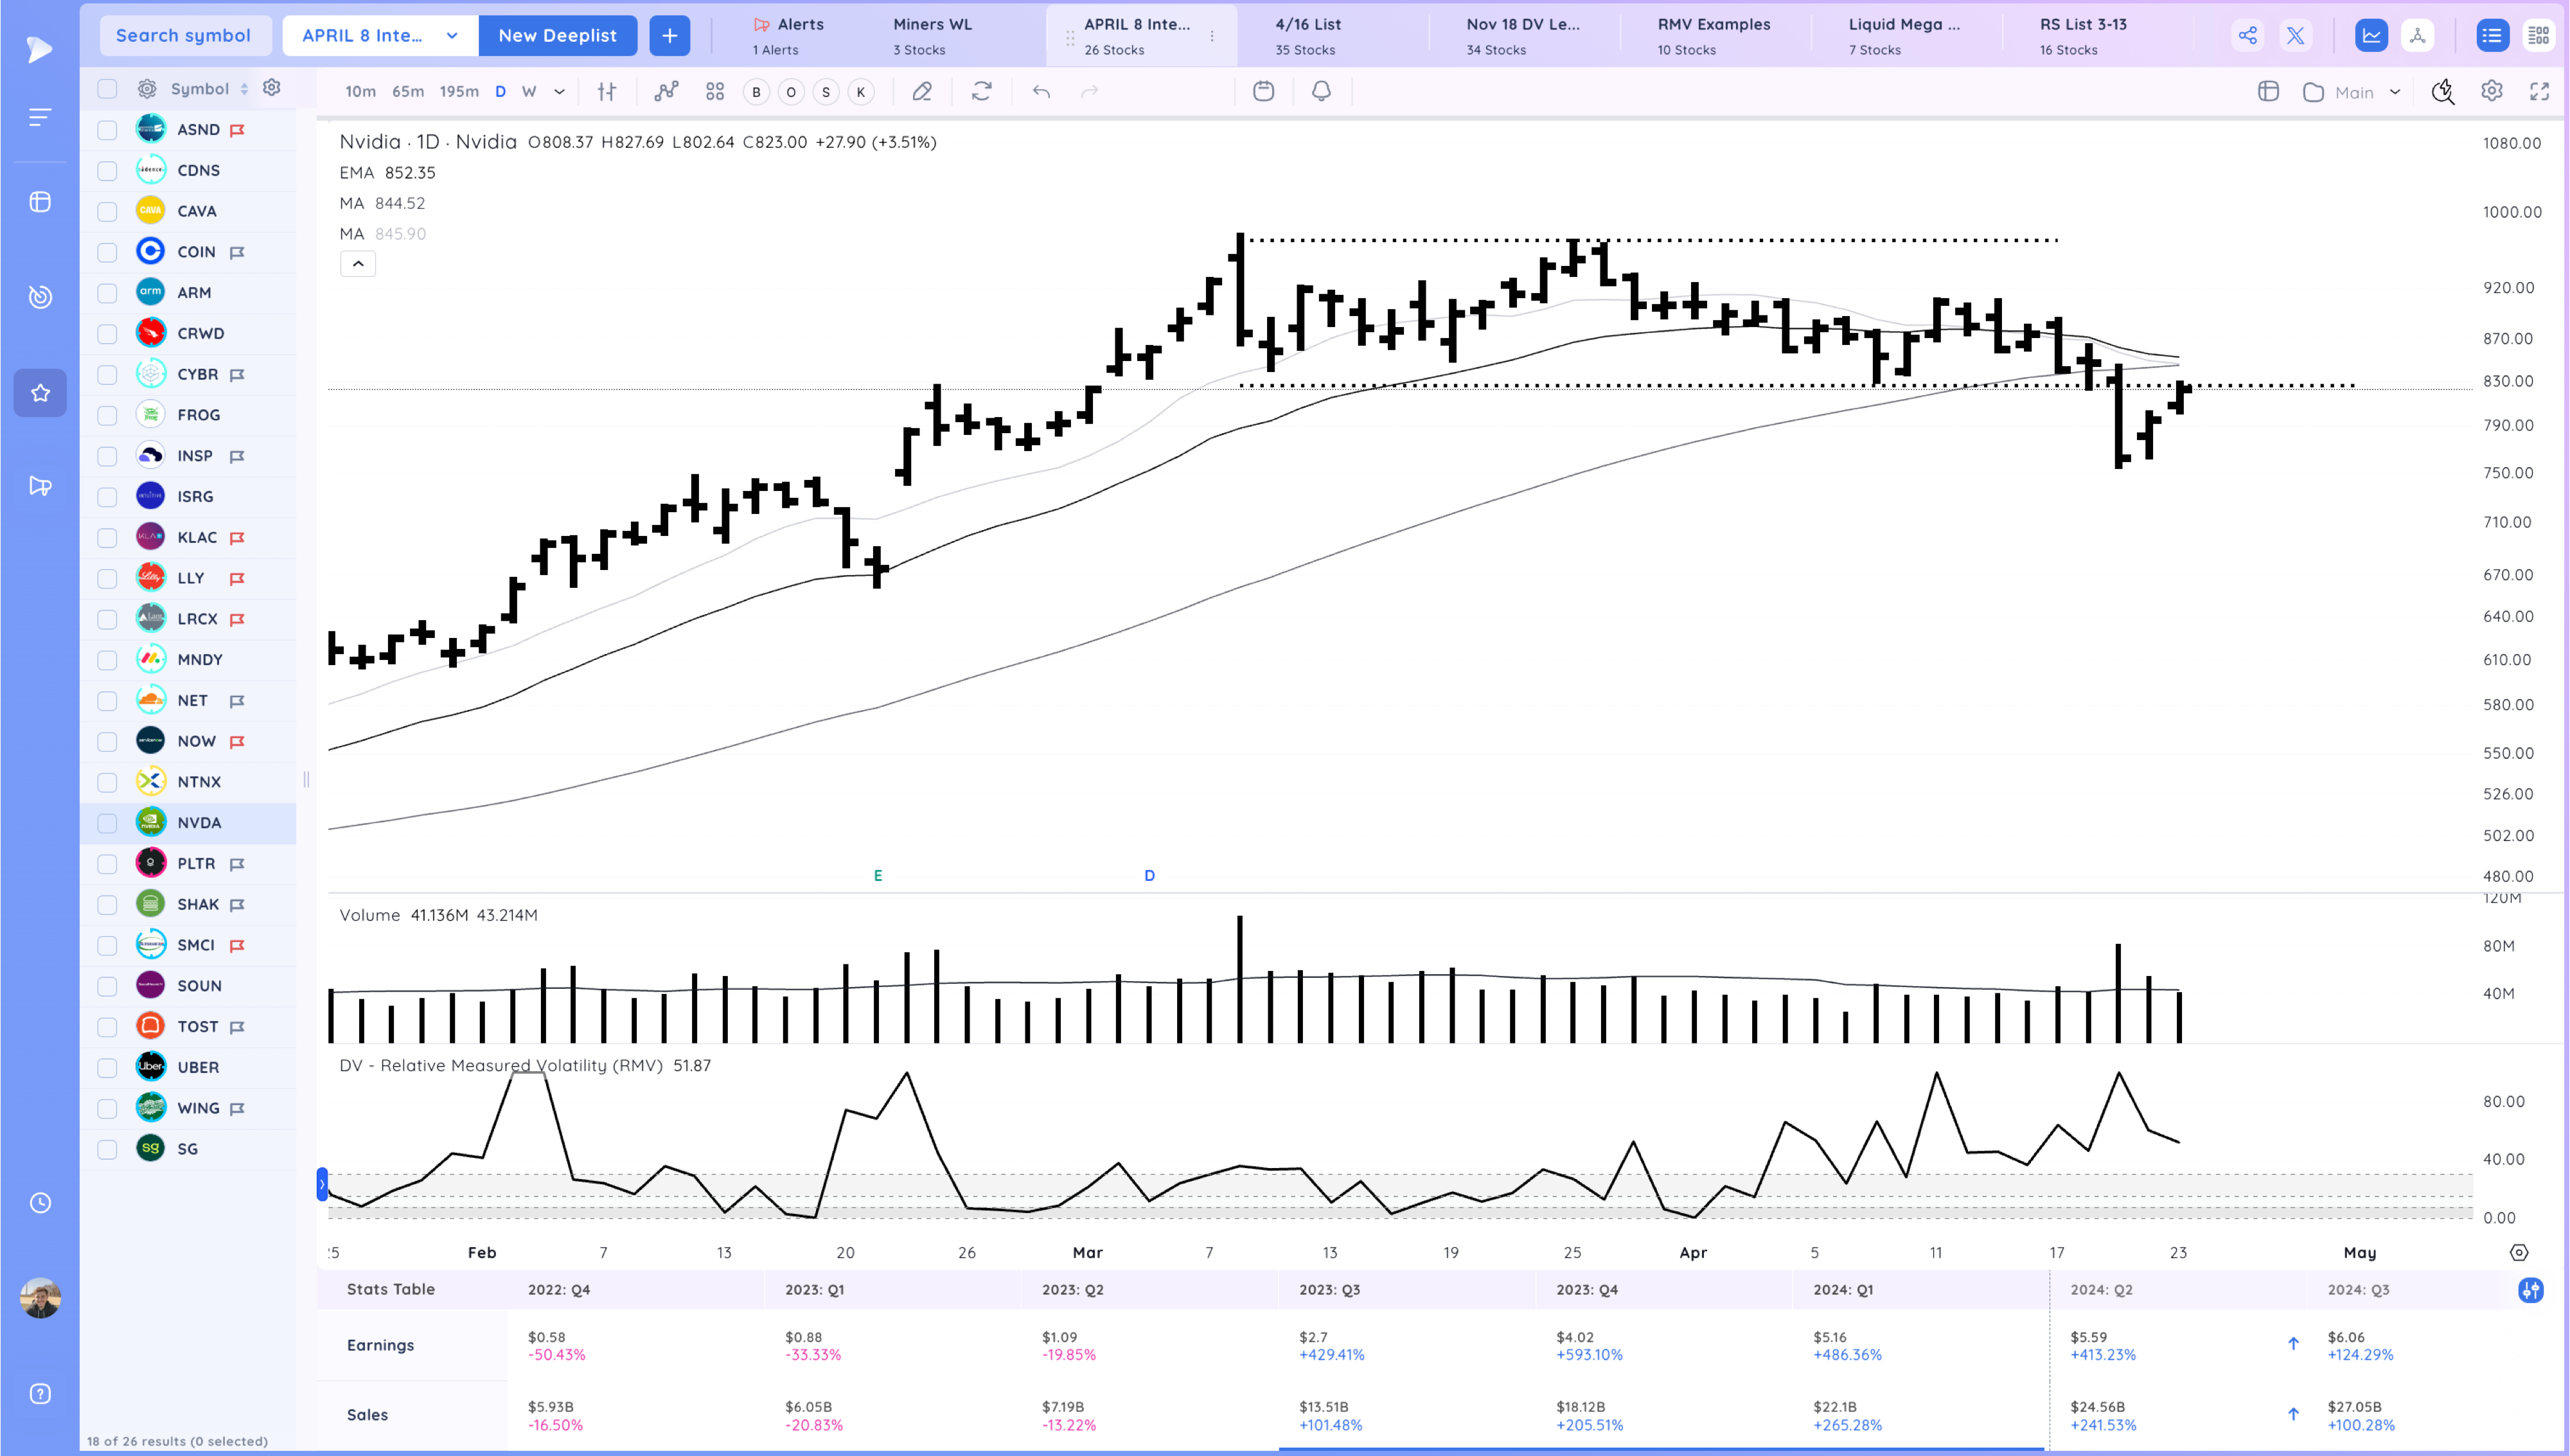Open the bar style chart type icon
Screen dimensions: 2570x1456
[607, 92]
